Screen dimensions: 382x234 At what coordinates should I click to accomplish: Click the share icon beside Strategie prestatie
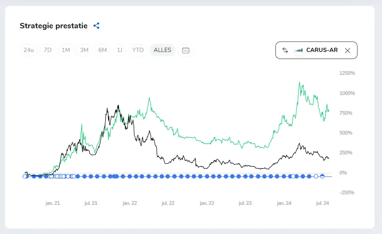coord(96,26)
